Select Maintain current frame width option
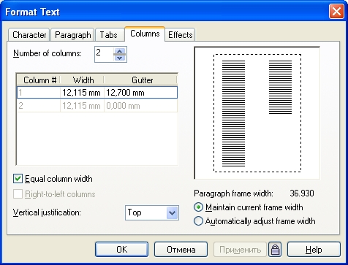This screenshot has width=348, height=265. 198,207
